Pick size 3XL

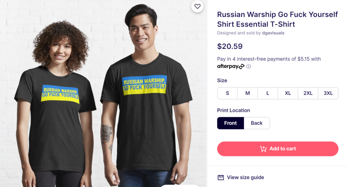pyautogui.click(x=328, y=93)
